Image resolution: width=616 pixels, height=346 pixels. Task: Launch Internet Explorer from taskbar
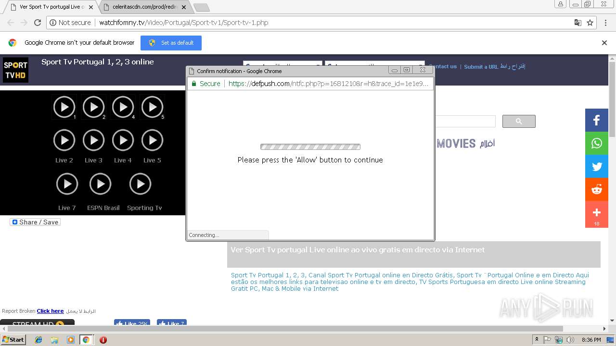point(39,340)
